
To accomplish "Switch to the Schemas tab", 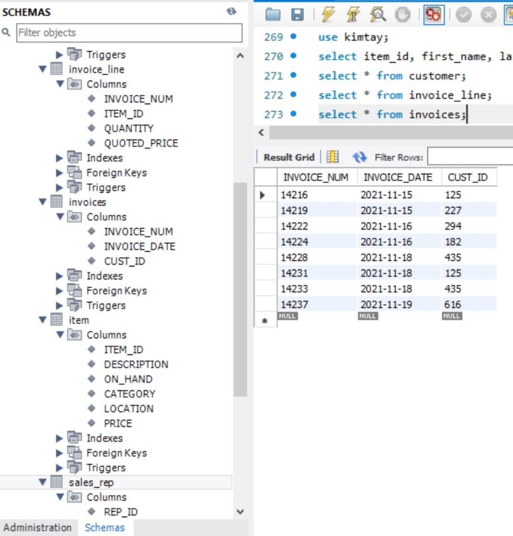I will [x=104, y=528].
